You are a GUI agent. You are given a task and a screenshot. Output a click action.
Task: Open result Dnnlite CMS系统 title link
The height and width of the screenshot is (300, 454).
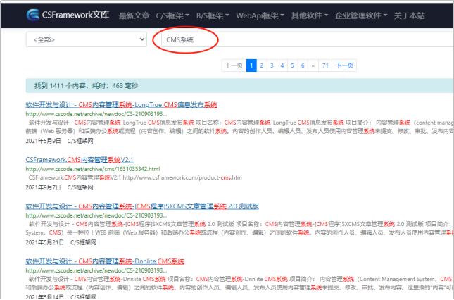(105, 261)
